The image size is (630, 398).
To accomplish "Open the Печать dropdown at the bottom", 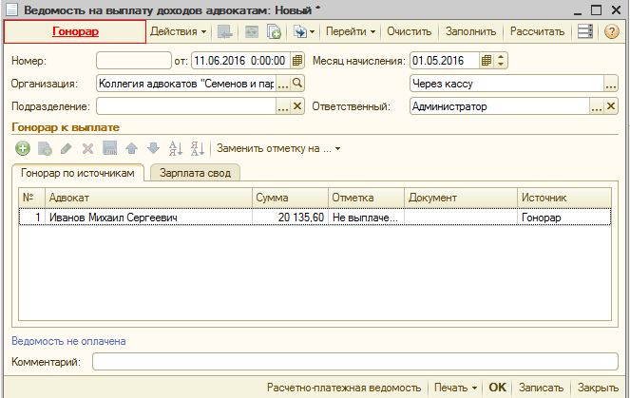I will pos(454,388).
